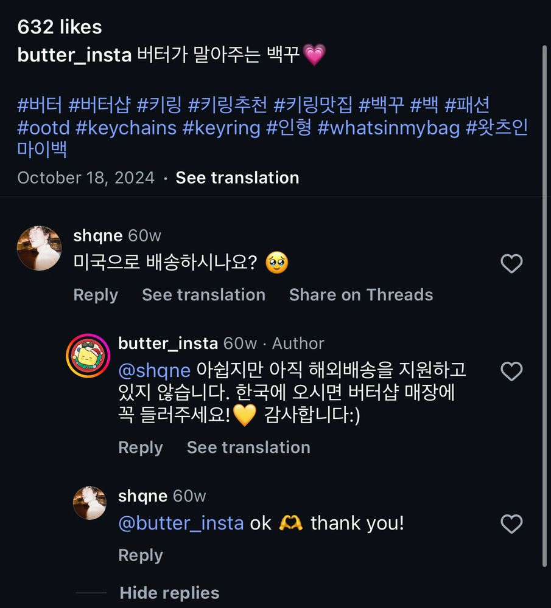Open shqne's profile picture on top comment
This screenshot has width=551, height=608.
(39, 248)
